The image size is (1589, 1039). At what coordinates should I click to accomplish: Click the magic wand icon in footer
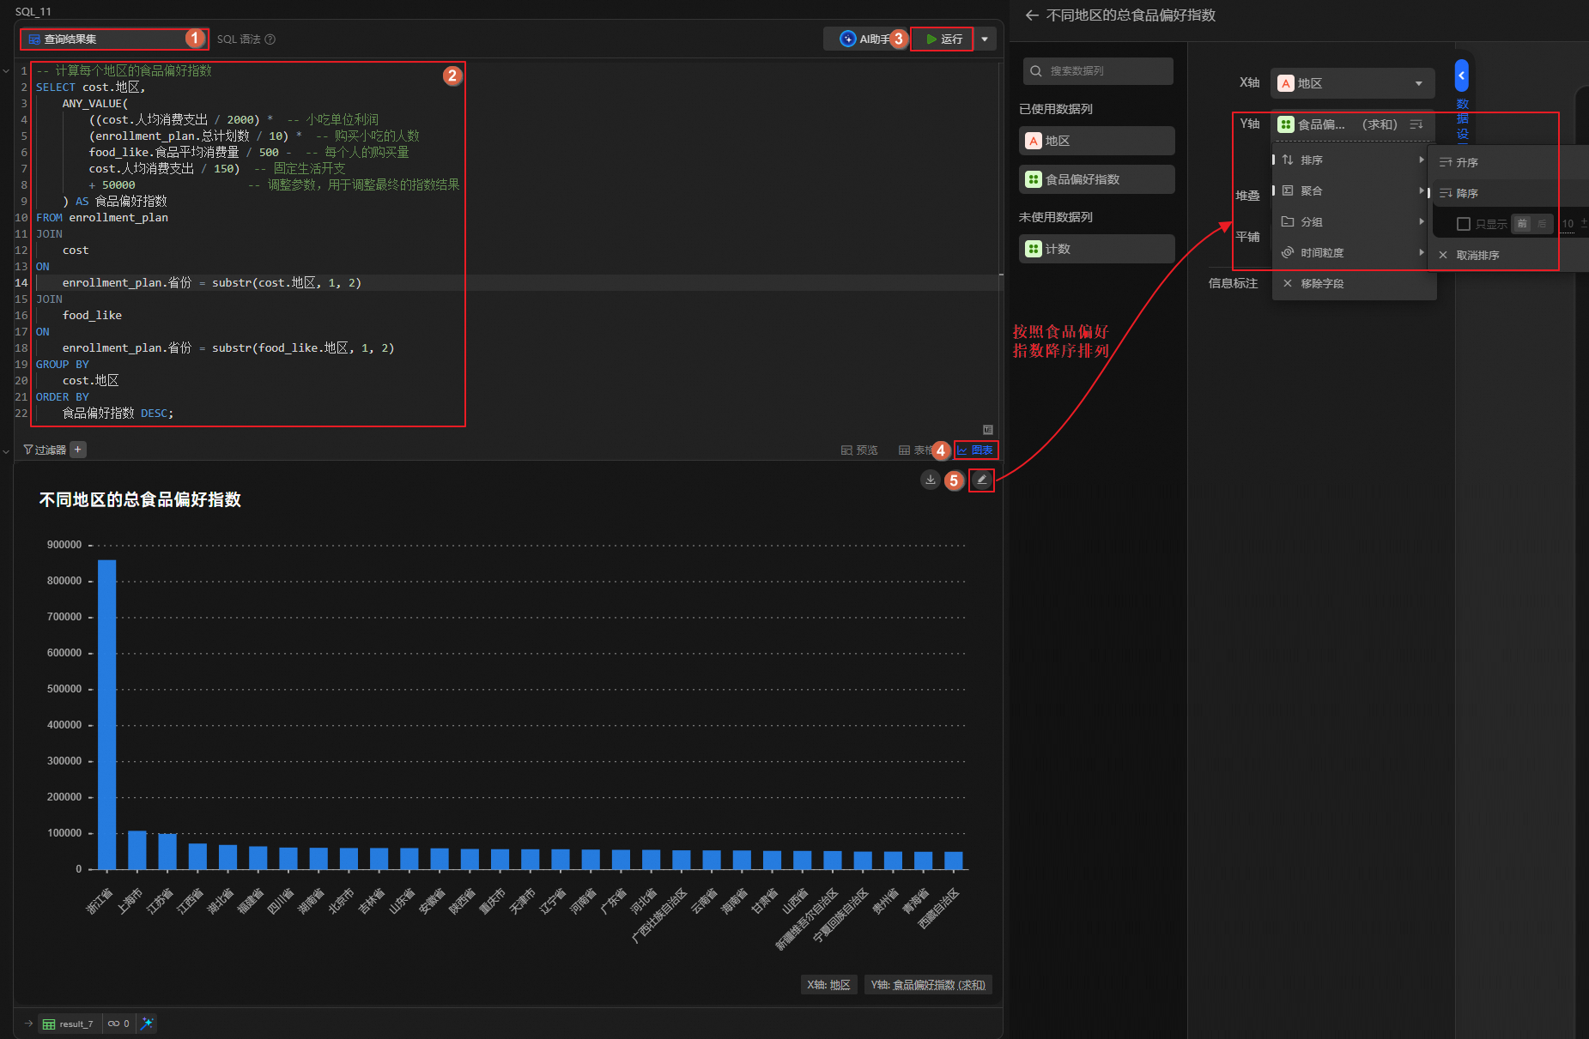pyautogui.click(x=147, y=1023)
